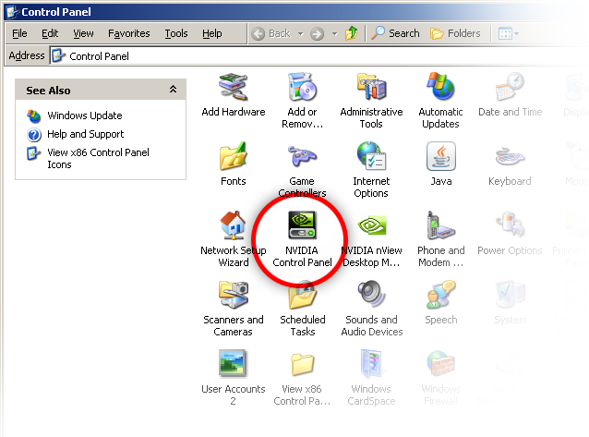Click the Address bar field
The width and height of the screenshot is (589, 437).
click(319, 56)
